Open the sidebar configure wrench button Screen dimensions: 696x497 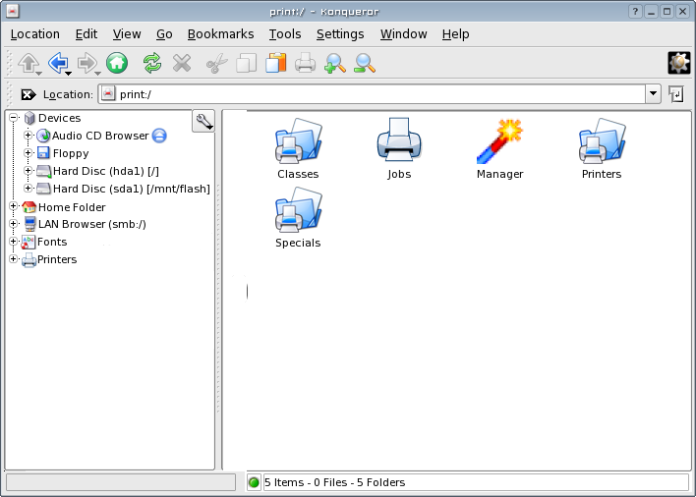[203, 121]
